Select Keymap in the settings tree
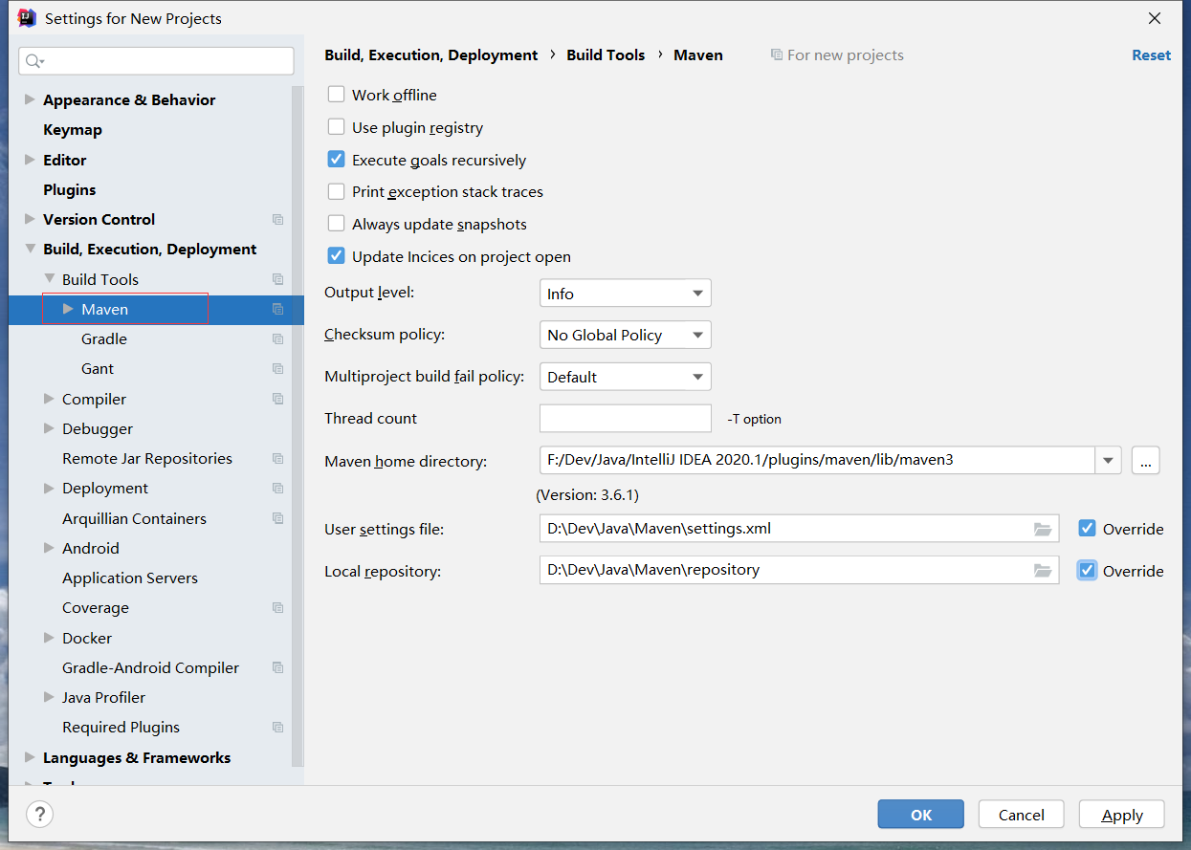1191x850 pixels. tap(73, 130)
